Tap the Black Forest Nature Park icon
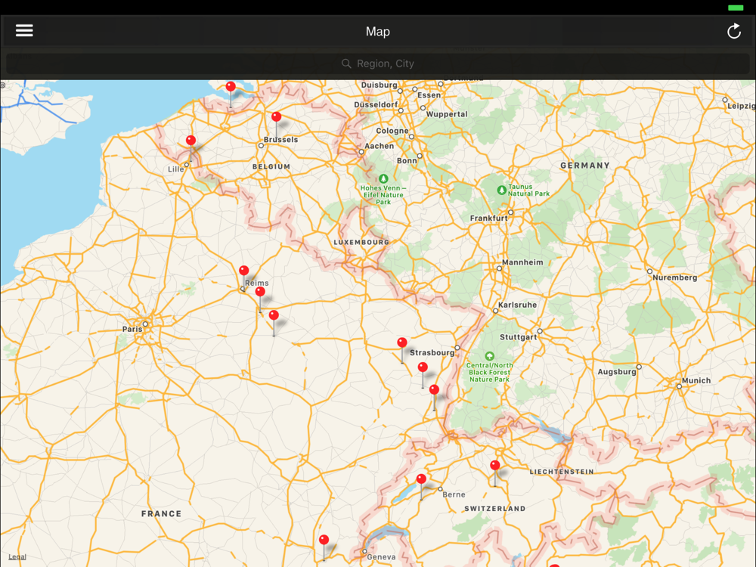Screen dimensions: 756x567 (x=490, y=356)
